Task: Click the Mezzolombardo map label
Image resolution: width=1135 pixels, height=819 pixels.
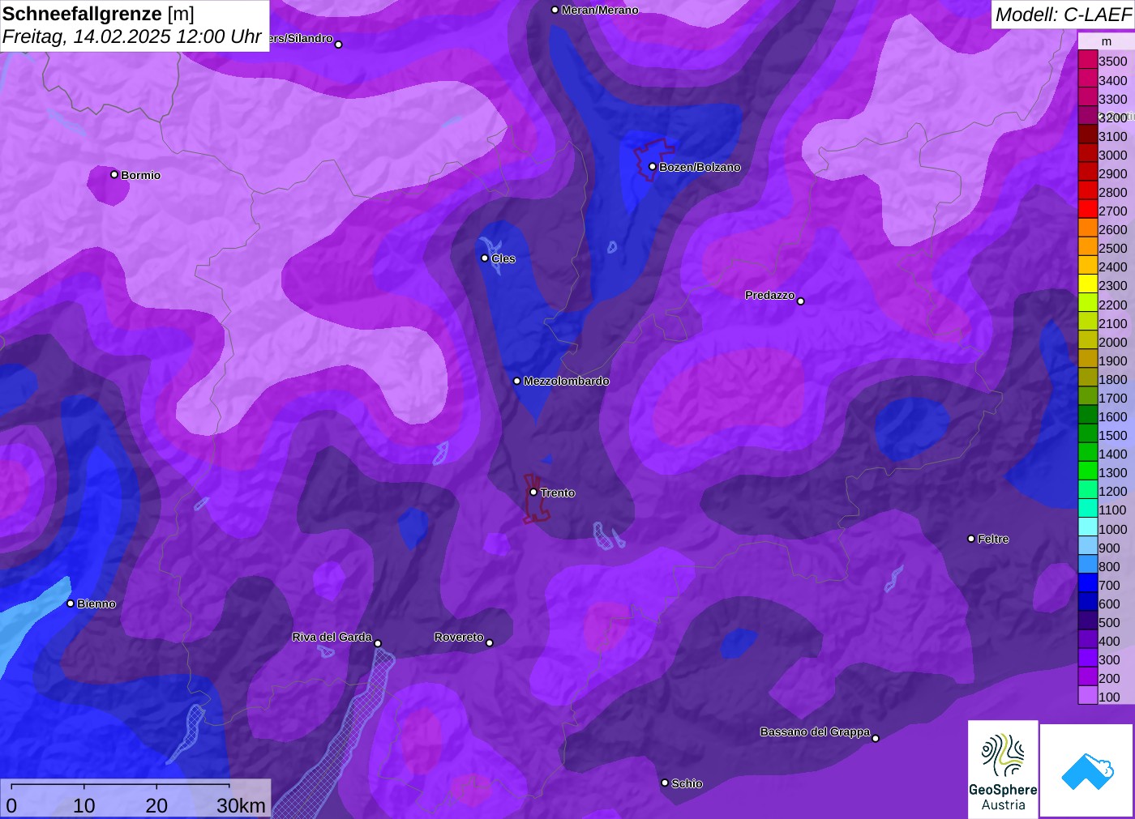Action: pyautogui.click(x=566, y=381)
